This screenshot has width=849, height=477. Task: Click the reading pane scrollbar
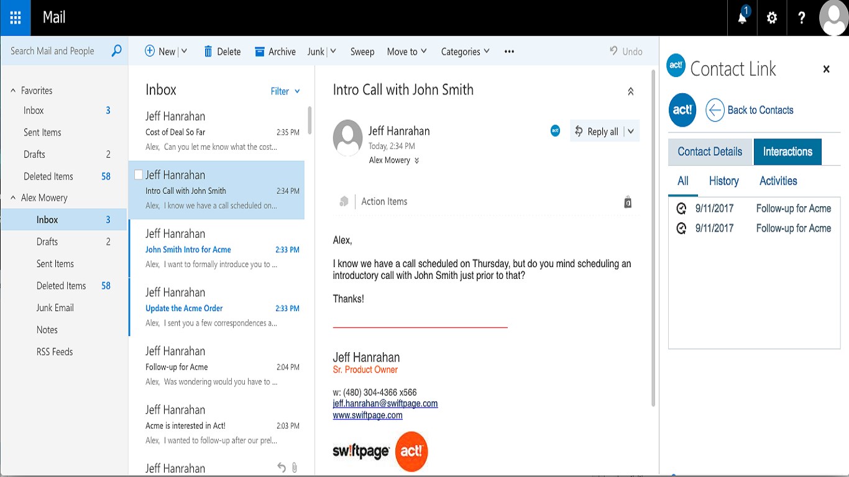pyautogui.click(x=653, y=238)
